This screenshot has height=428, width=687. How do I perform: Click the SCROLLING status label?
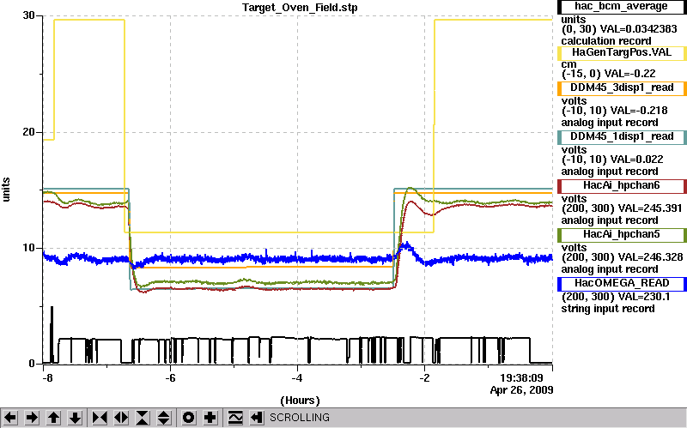[x=299, y=418]
